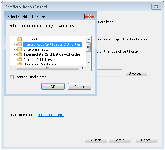Go Back in the Certificate Import Wizard
The height and width of the screenshot is (150, 165).
(x=96, y=140)
